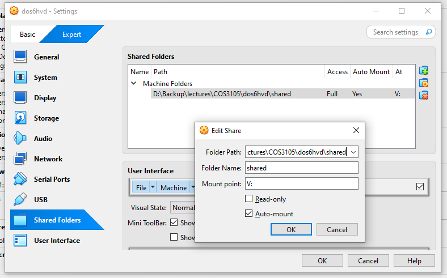Switch to Audio settings section
447x278 pixels.
point(43,139)
